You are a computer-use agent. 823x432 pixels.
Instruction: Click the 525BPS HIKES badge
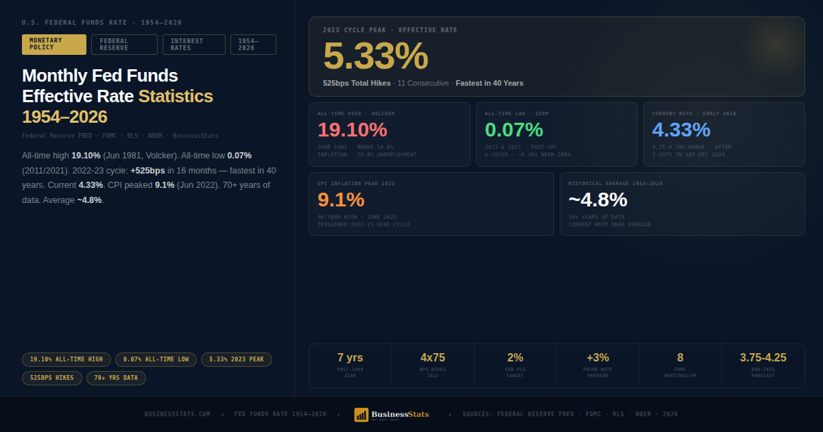pos(51,377)
